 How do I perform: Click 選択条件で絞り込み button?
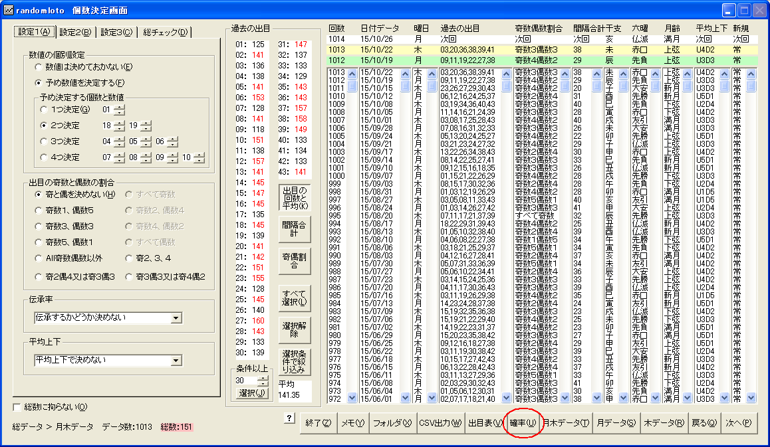point(295,361)
